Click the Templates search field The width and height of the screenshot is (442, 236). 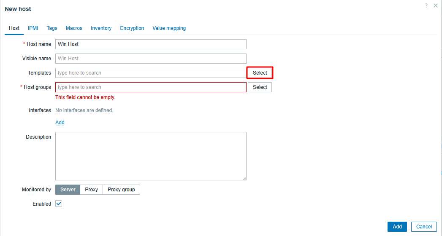click(151, 73)
